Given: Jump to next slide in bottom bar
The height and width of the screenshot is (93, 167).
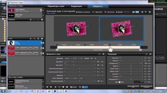Looking at the screenshot, I should (51, 87).
